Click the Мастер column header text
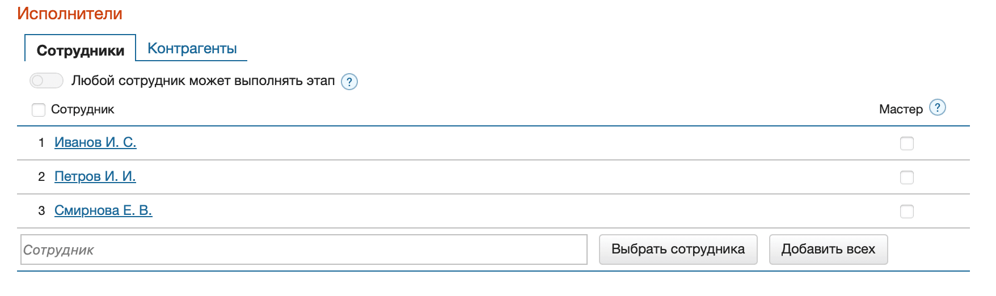The image size is (996, 296). point(901,109)
